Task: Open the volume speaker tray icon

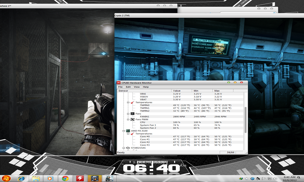Action: pyautogui.click(x=275, y=178)
